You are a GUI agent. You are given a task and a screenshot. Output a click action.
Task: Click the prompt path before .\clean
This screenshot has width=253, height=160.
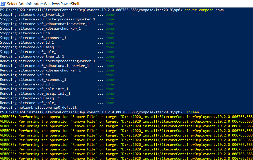pos(91,112)
